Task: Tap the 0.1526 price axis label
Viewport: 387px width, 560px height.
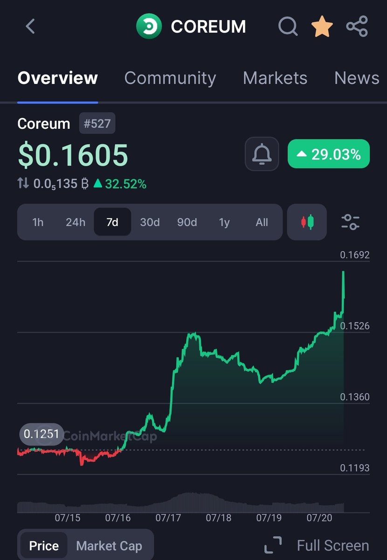Action: pos(354,326)
